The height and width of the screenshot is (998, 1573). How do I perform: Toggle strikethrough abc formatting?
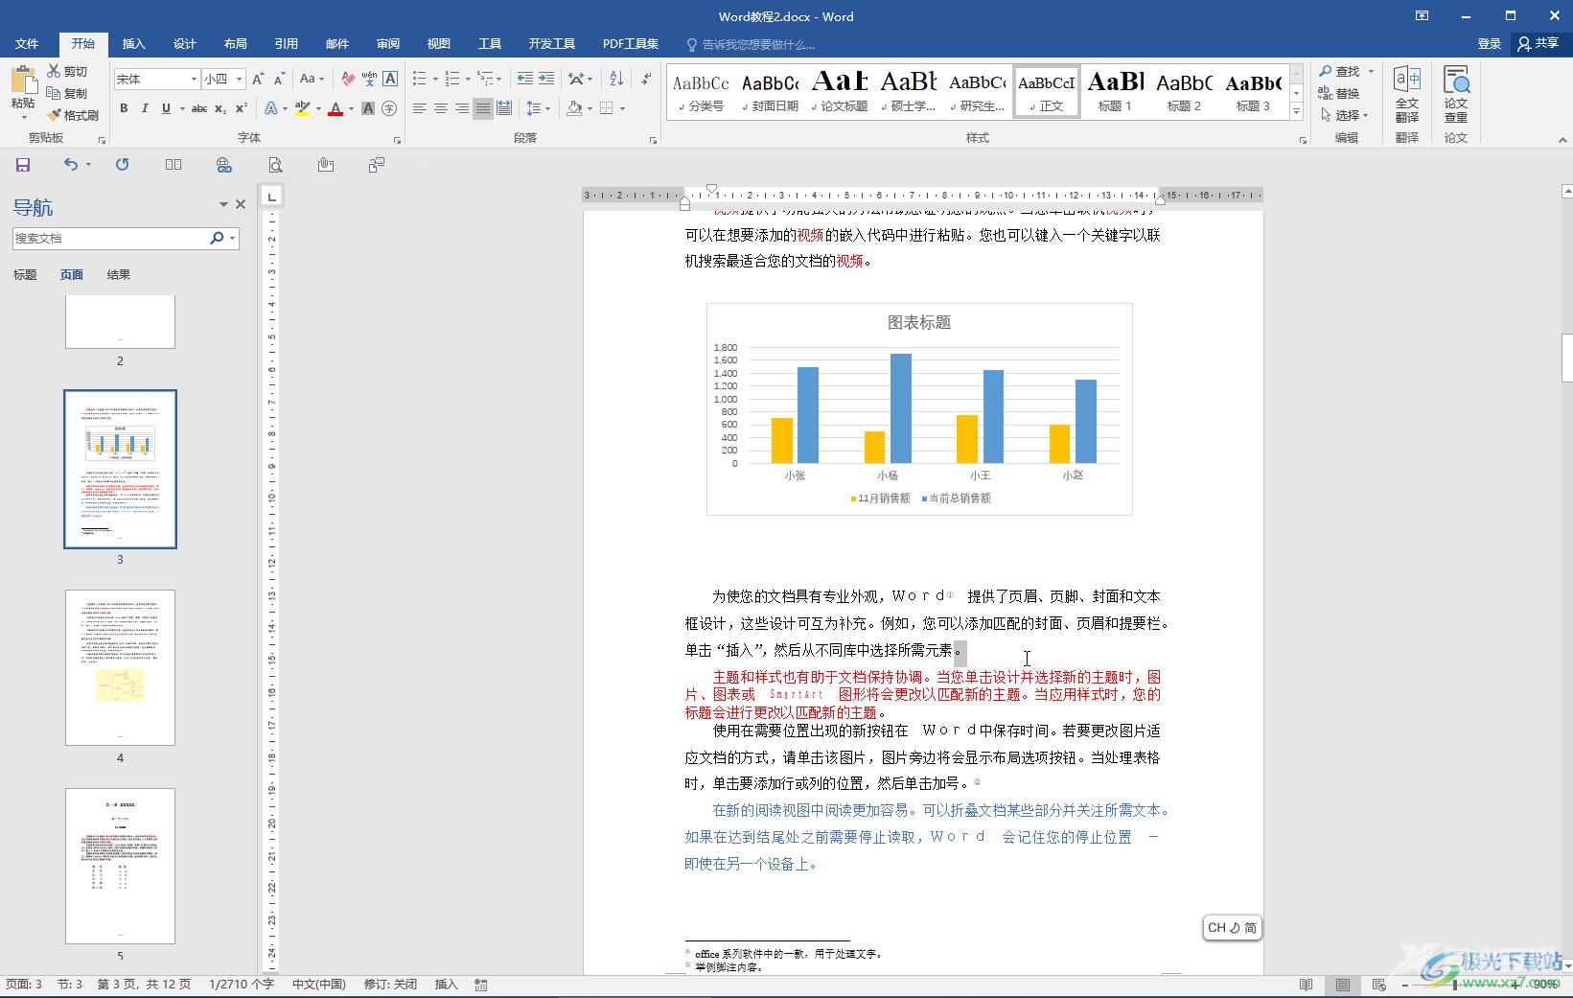tap(199, 108)
